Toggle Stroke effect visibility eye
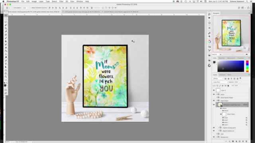Viewport: 255px width, 143px height. [223, 110]
